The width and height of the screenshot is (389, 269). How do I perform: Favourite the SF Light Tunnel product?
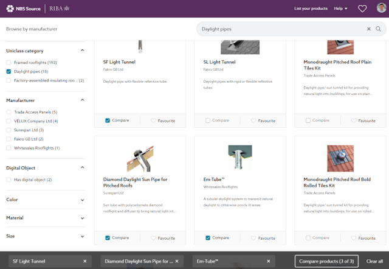tap(163, 121)
